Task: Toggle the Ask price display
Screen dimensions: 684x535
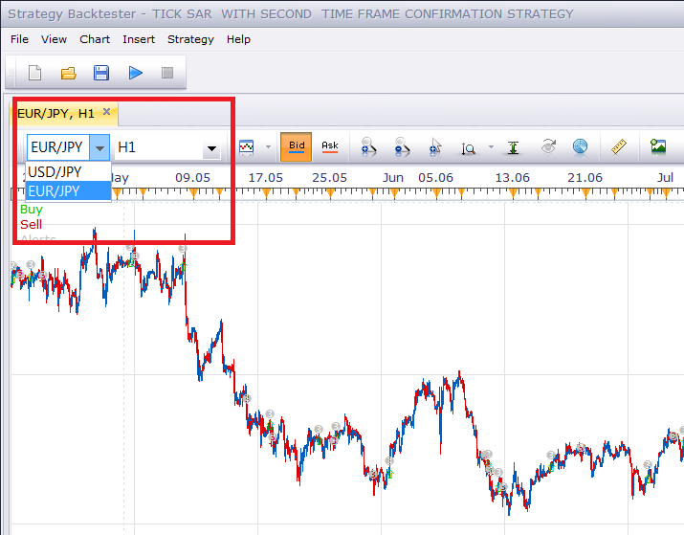Action: pyautogui.click(x=330, y=147)
